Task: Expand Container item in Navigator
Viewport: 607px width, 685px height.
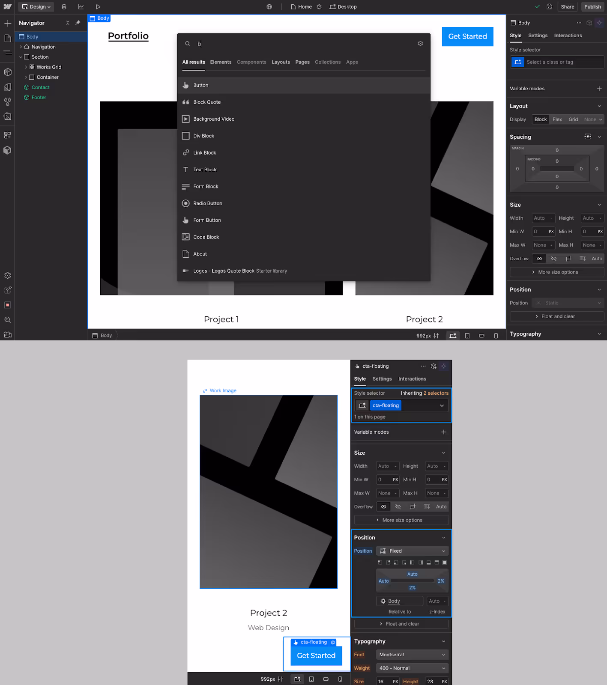Action: pos(26,77)
